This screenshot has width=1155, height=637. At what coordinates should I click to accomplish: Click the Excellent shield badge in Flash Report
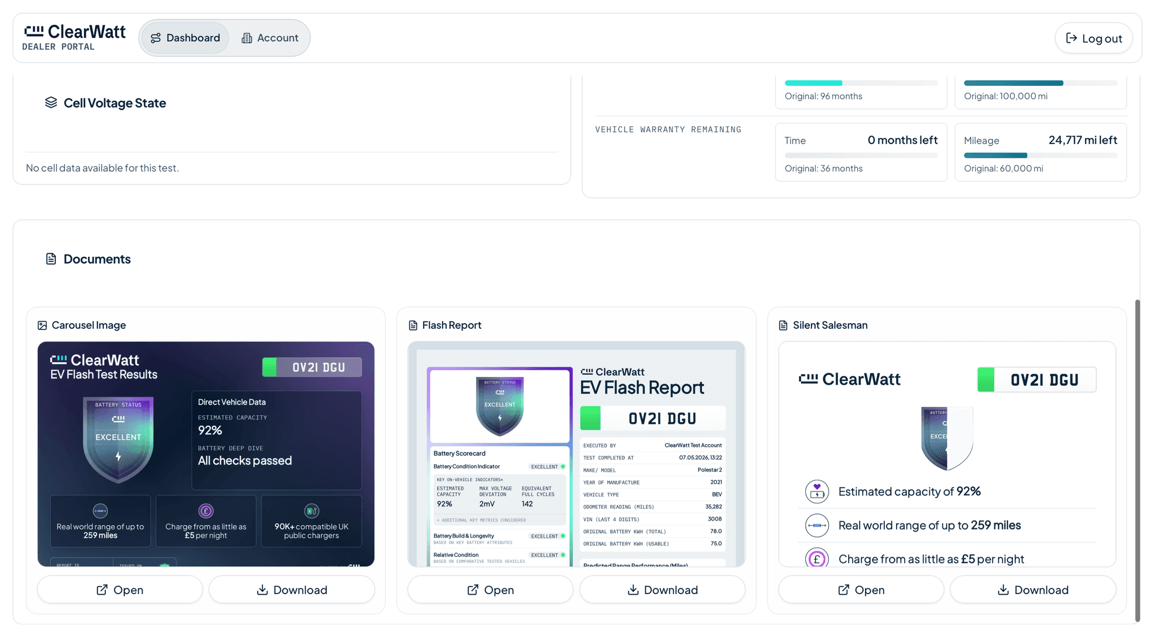(500, 406)
